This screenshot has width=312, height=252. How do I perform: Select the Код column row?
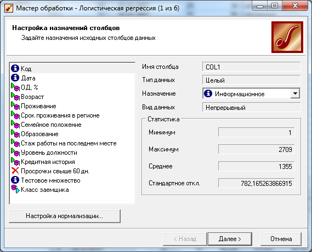(72, 69)
